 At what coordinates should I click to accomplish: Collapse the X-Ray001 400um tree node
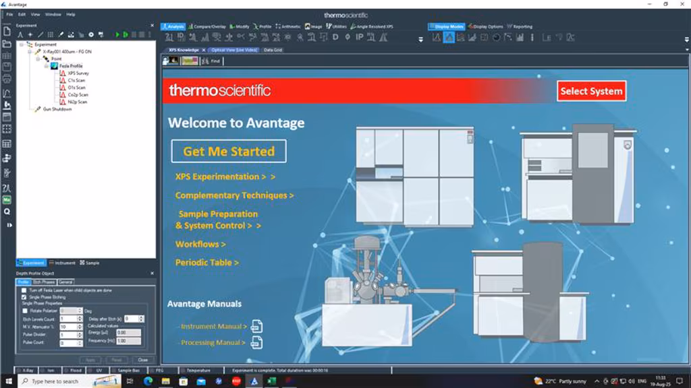(30, 51)
